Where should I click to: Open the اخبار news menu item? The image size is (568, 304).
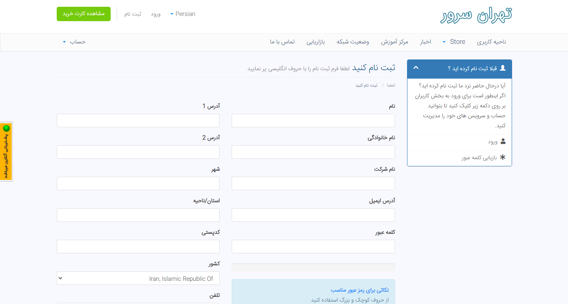pos(425,42)
